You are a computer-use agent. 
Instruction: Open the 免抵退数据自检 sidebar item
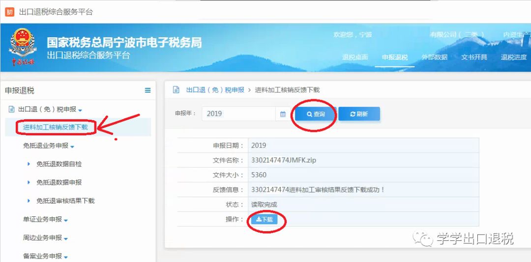click(x=59, y=164)
